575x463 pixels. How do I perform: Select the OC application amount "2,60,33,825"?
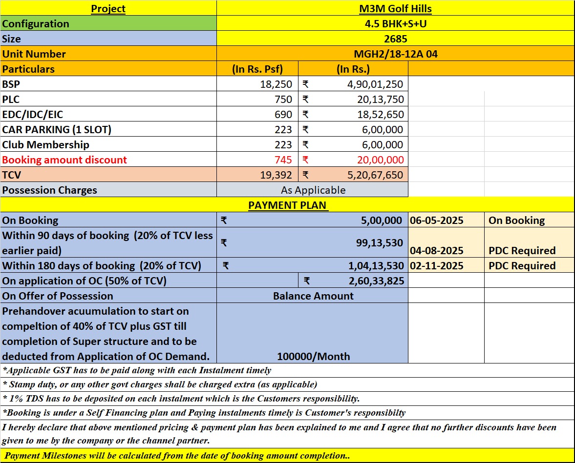coord(375,281)
